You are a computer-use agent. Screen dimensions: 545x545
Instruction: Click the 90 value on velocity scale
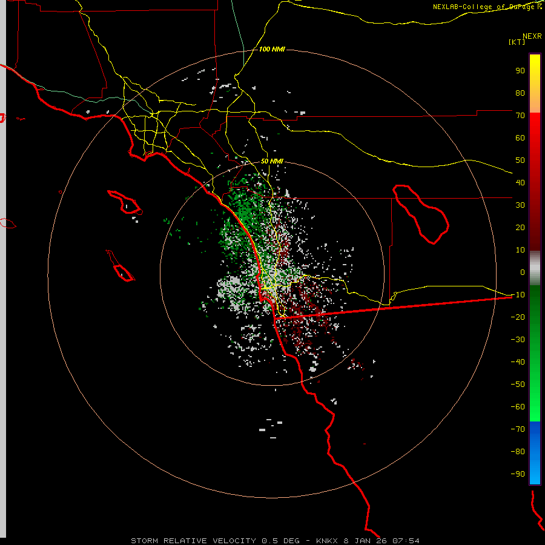pos(520,71)
